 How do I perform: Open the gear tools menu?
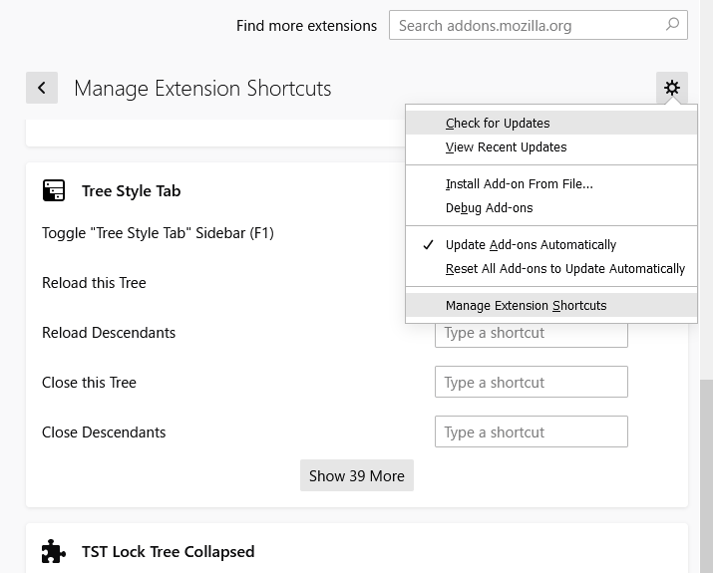coord(672,88)
